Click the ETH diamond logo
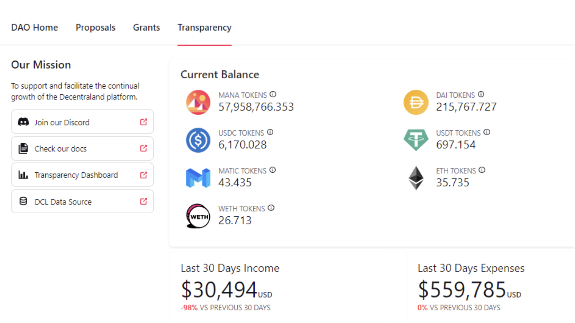The image size is (575, 323). pos(416,178)
